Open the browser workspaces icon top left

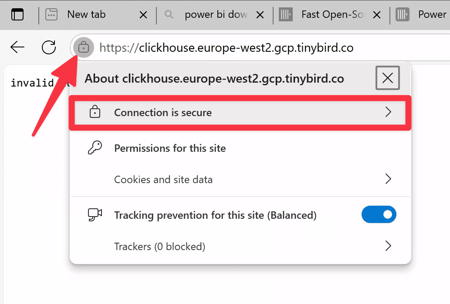17,14
